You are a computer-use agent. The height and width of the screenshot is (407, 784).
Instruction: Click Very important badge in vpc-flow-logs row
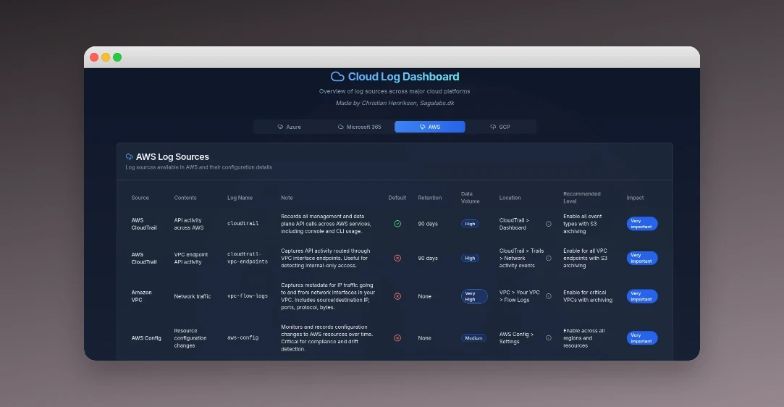[x=642, y=296]
